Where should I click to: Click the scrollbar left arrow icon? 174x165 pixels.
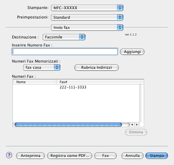(132, 125)
